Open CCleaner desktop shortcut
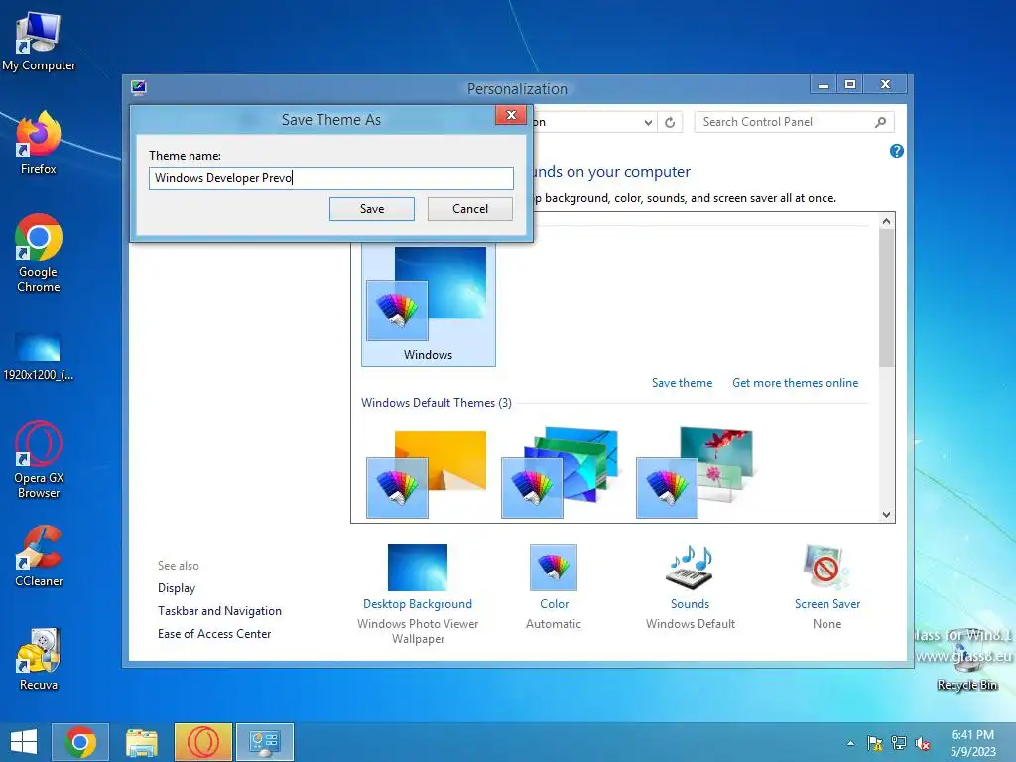Image resolution: width=1016 pixels, height=762 pixels. [x=39, y=557]
